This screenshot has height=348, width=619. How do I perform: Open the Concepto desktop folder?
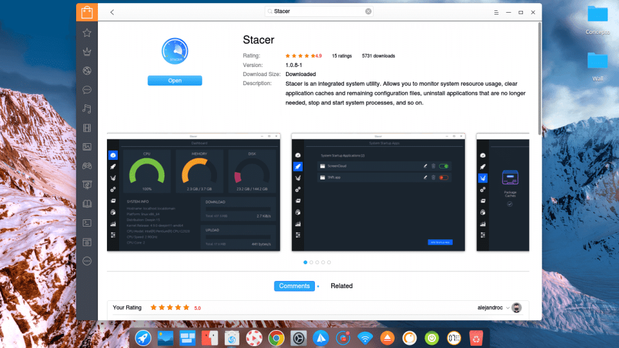point(597,20)
